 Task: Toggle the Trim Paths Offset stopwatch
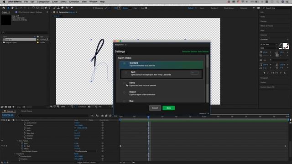click(x=22, y=149)
